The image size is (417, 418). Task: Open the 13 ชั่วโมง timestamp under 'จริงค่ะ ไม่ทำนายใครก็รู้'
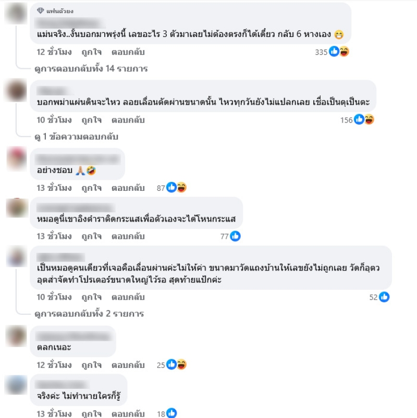pyautogui.click(x=54, y=414)
